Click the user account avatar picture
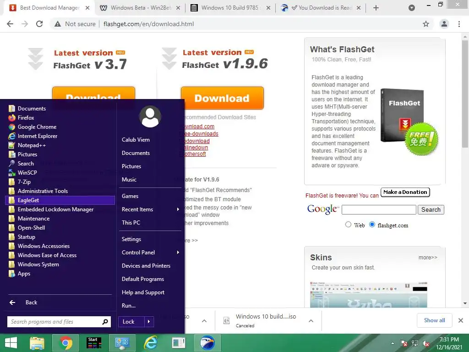 tap(150, 117)
